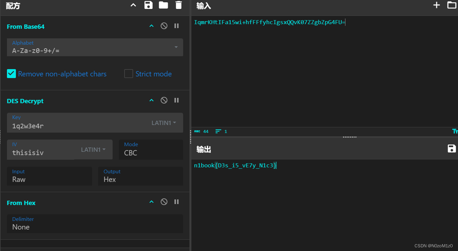Save output to file icon
Image resolution: width=458 pixels, height=251 pixels.
coord(452,148)
